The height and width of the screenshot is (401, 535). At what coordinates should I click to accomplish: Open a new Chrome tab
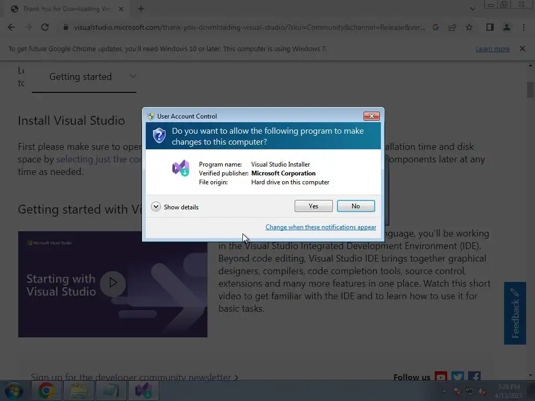click(141, 9)
